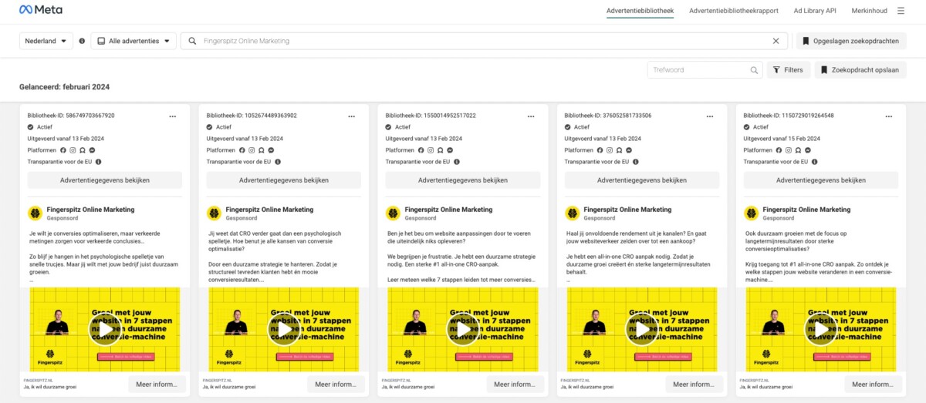This screenshot has height=403, width=926.
Task: Click Fingerspitz profile logo on fourth ad
Action: pyautogui.click(x=572, y=213)
